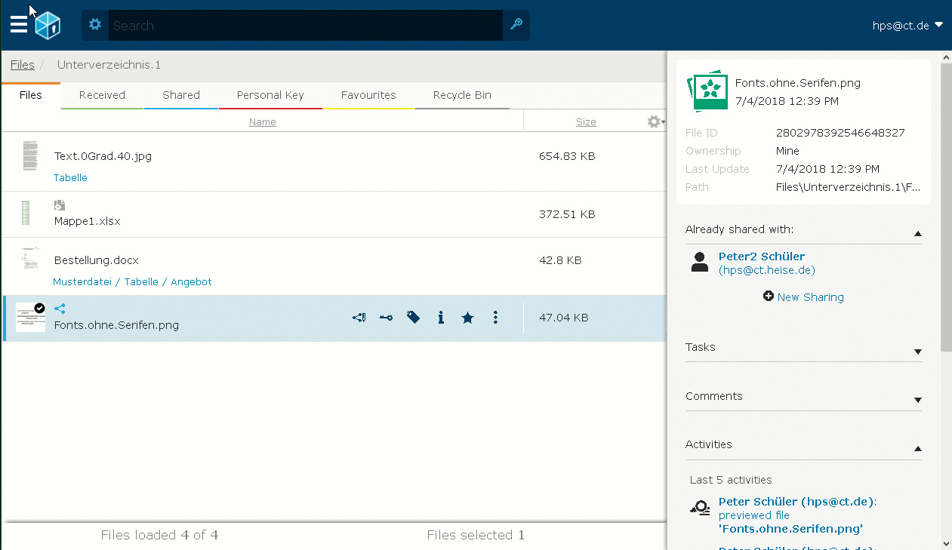Show info for Fonts.ohne.Serifen.png
The width and height of the screenshot is (952, 550).
tap(441, 318)
